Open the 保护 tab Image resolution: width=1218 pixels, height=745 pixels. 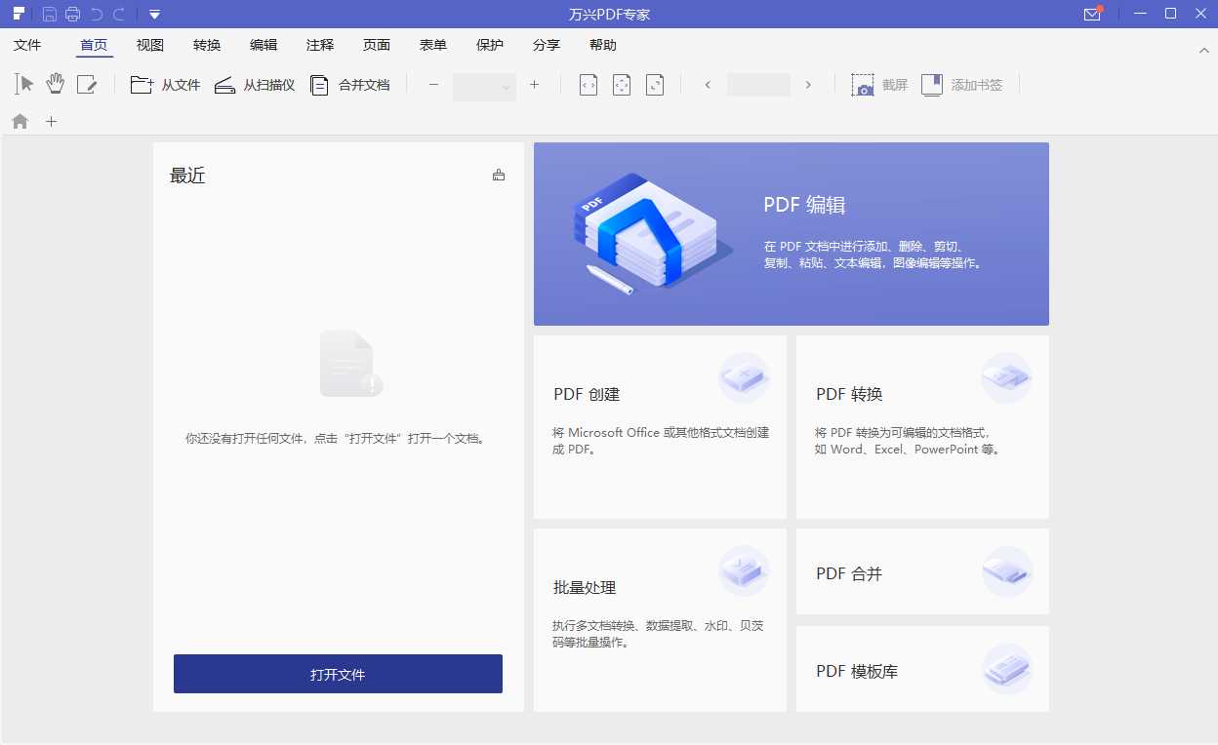pyautogui.click(x=490, y=45)
